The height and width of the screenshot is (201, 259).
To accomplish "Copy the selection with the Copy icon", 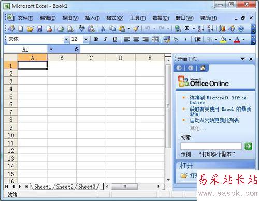I will coord(112,28).
